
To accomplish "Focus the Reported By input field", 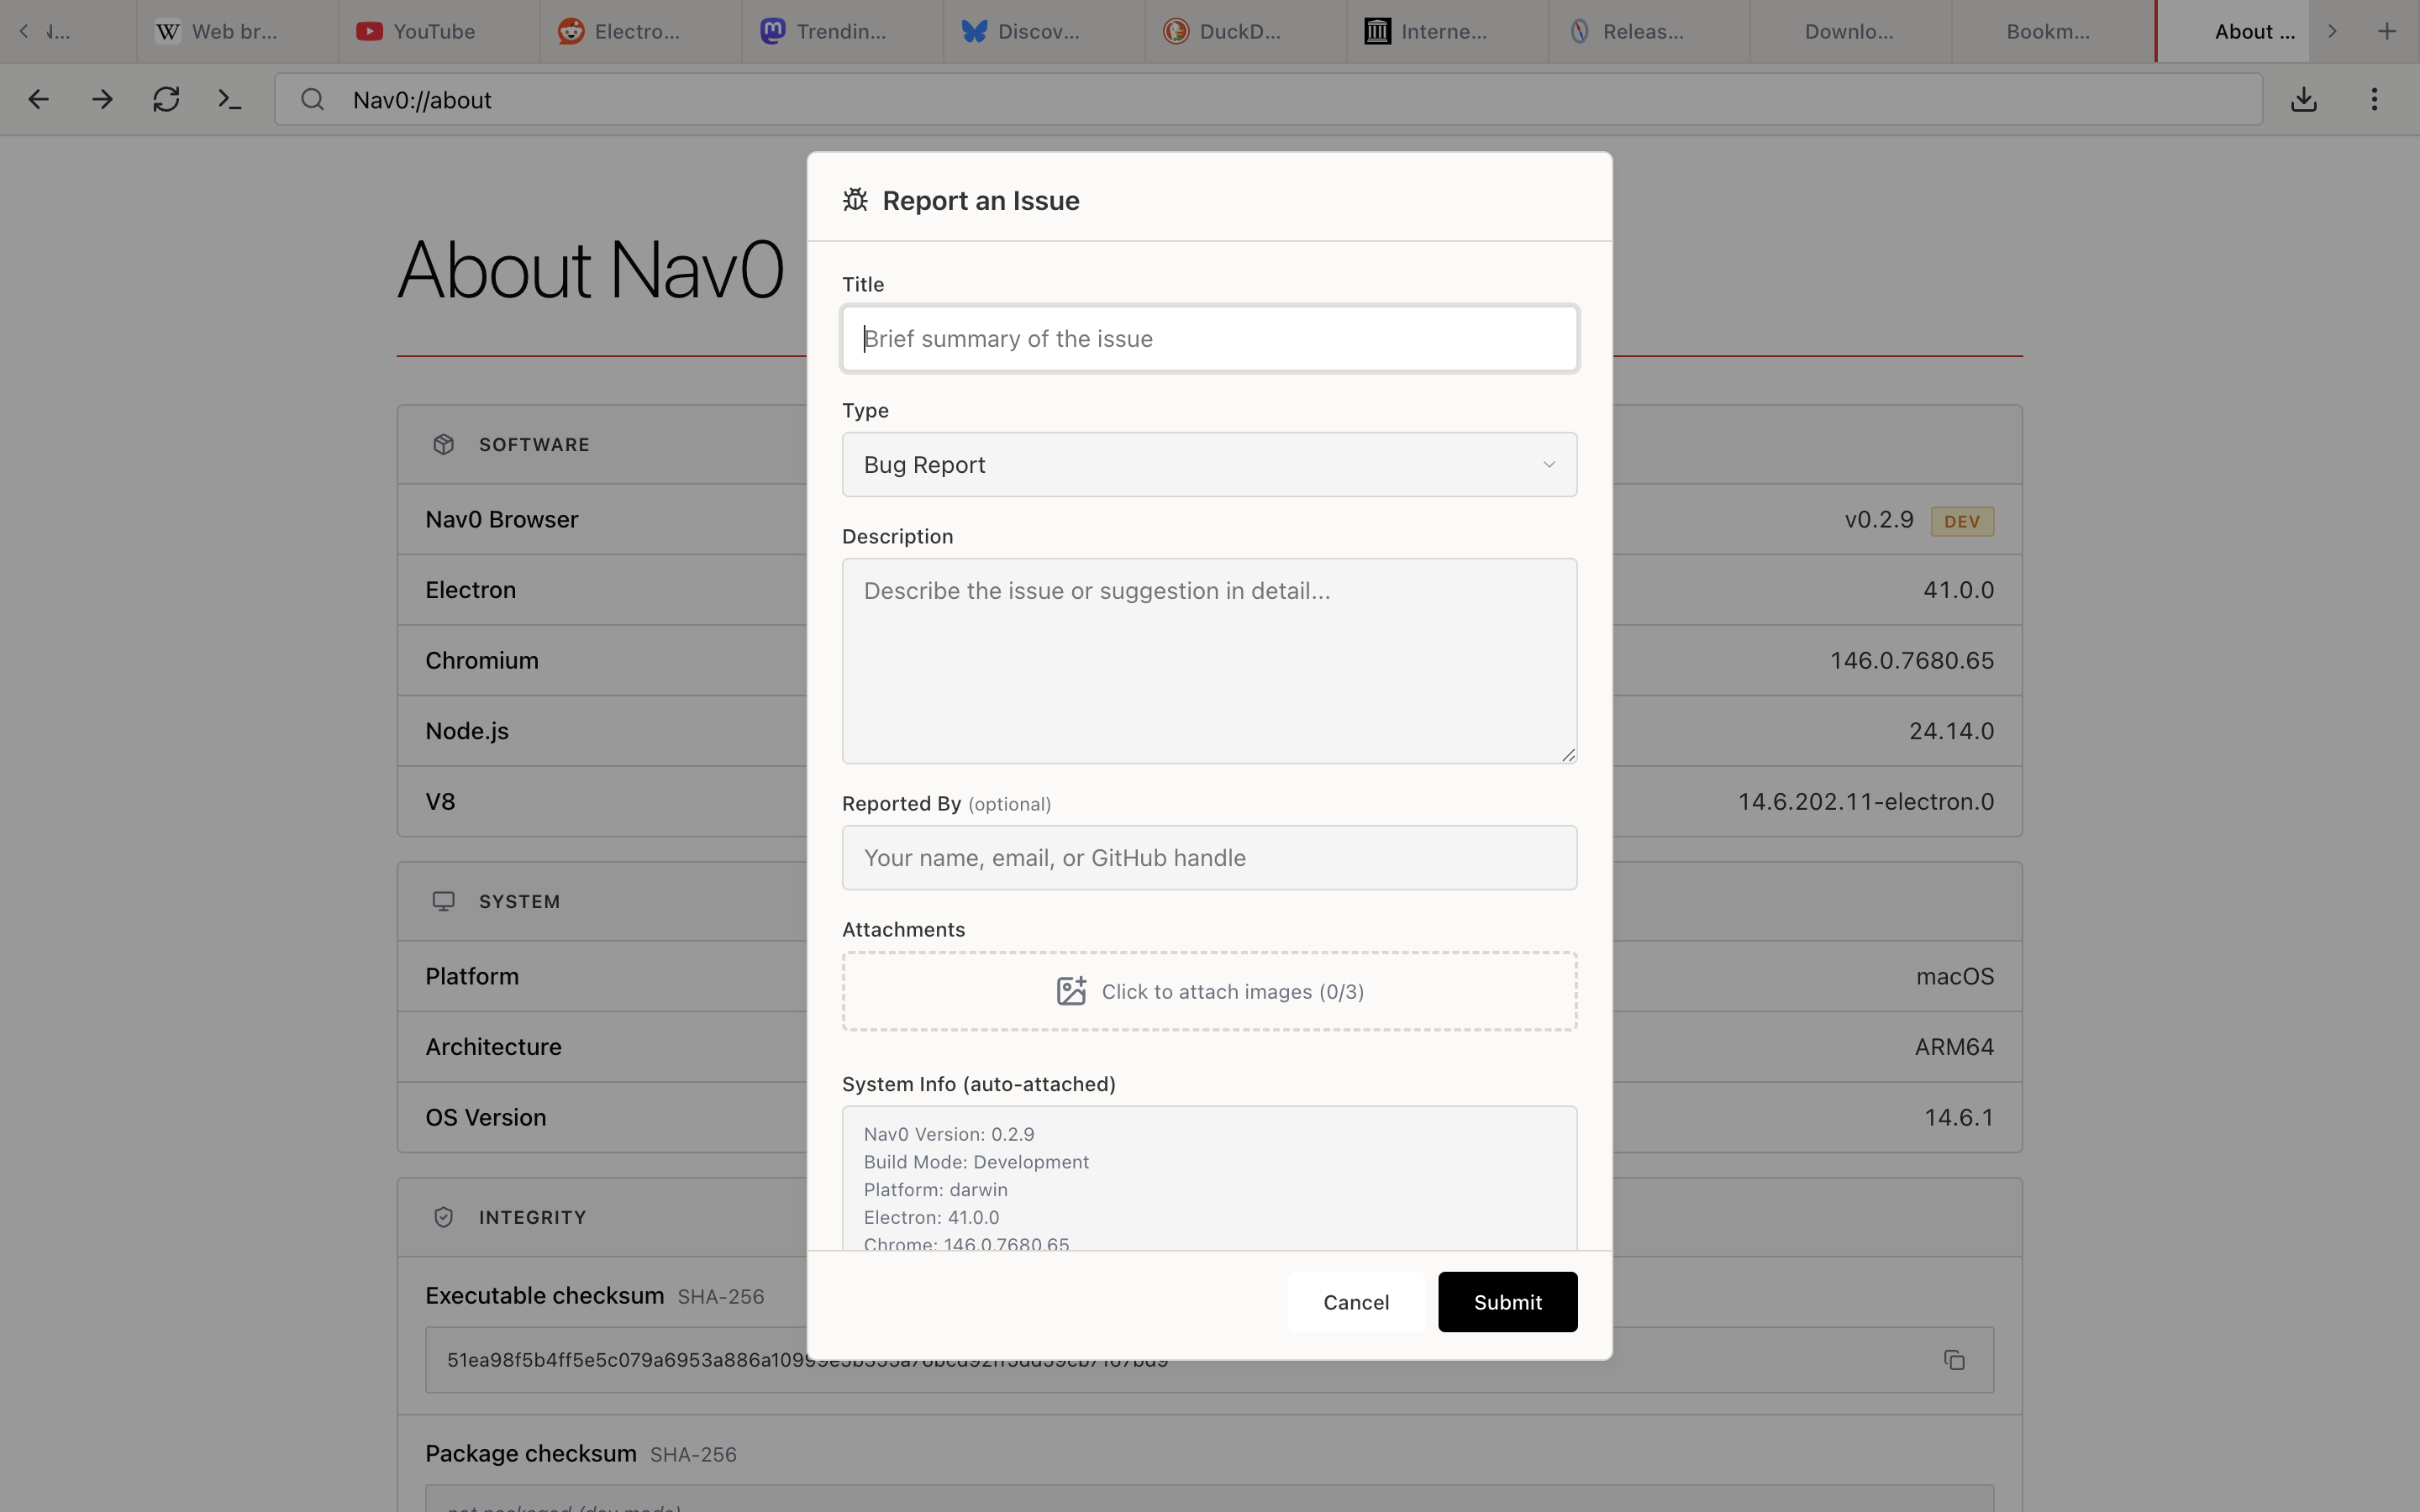I will [1210, 857].
